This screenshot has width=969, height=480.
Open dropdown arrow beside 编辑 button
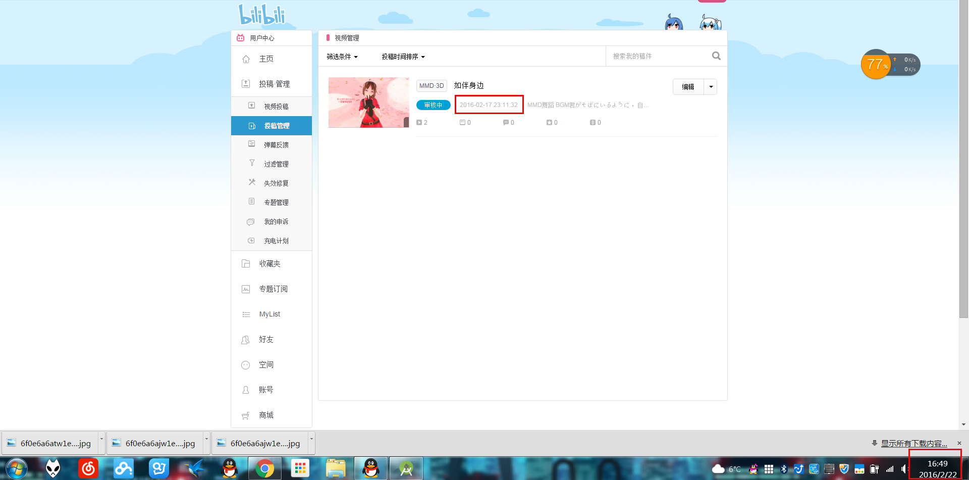pyautogui.click(x=711, y=87)
